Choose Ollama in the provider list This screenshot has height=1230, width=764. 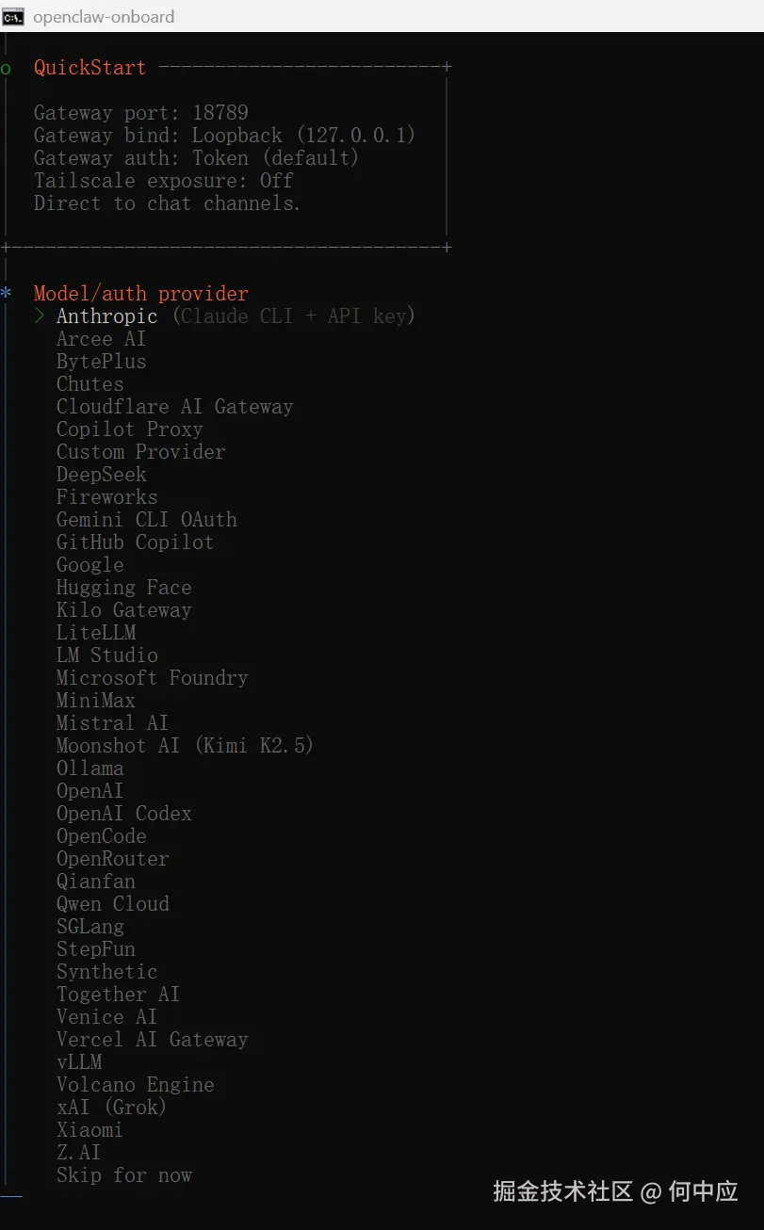(x=89, y=769)
